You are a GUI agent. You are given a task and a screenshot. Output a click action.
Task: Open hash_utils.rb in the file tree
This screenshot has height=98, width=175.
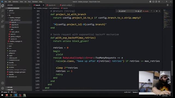pyautogui.click(x=15, y=32)
